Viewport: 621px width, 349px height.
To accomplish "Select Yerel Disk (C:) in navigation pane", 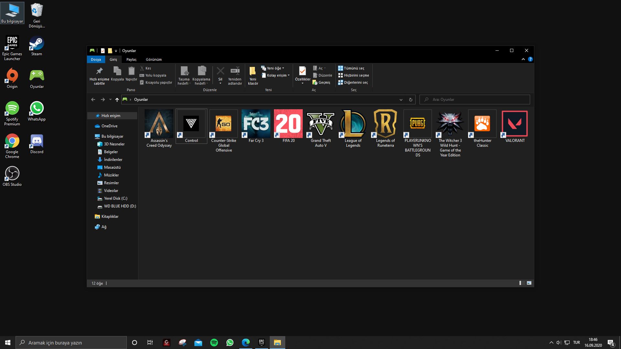I will pyautogui.click(x=112, y=198).
